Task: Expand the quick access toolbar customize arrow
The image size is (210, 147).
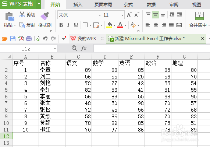Action: click(x=64, y=39)
